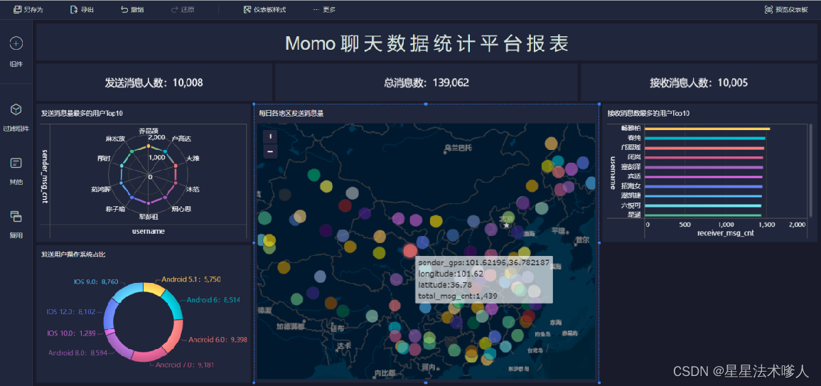Viewport: 821px width, 386px height.
Task: Select the 发送消息人数: 10,008 KPI card
Action: [154, 82]
